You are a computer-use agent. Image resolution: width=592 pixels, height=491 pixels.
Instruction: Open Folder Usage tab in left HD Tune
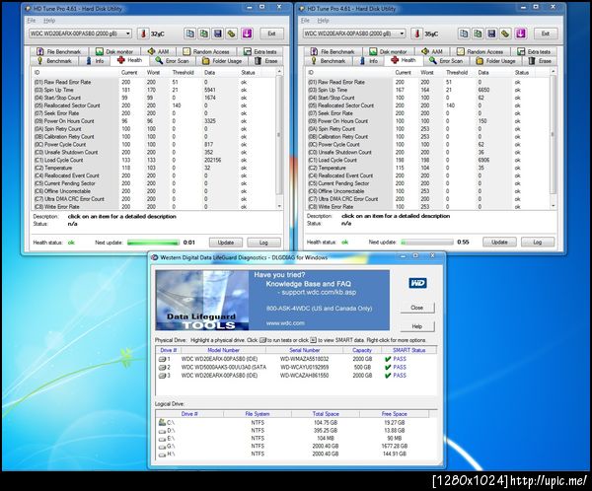click(x=222, y=61)
